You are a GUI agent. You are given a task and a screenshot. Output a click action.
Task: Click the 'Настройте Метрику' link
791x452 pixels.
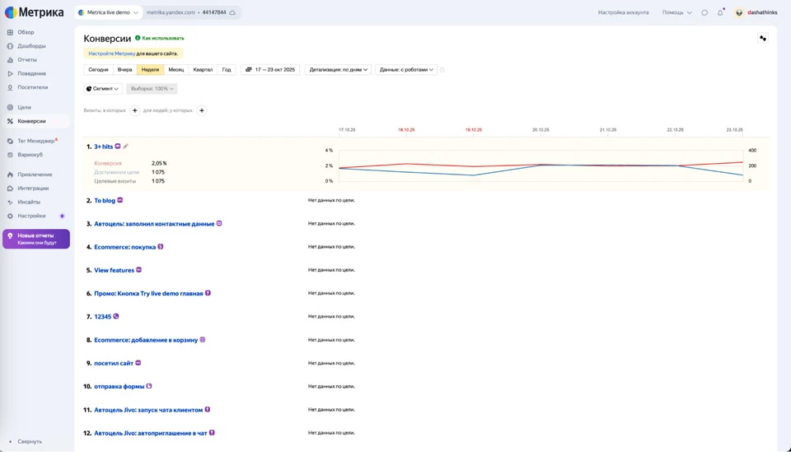click(x=111, y=54)
